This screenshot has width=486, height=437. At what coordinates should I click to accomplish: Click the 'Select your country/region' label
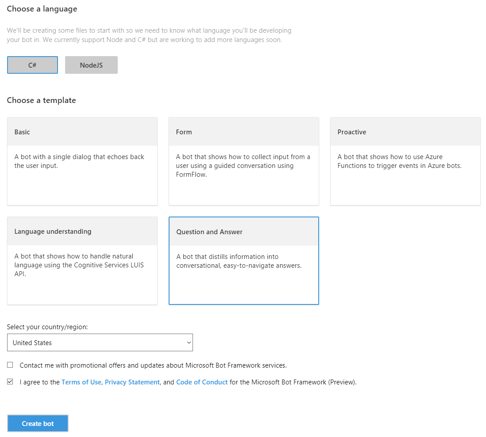click(47, 327)
